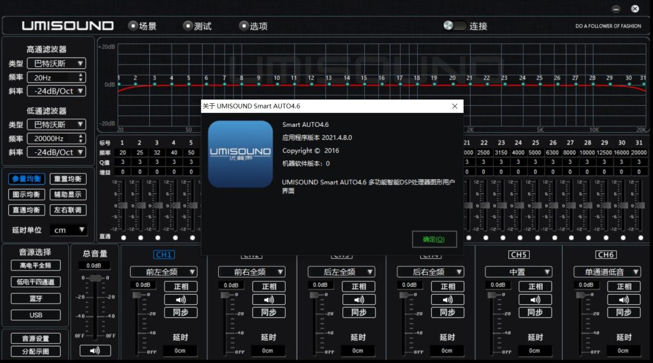Open CH5 中置 channel type dropdown
Screen dimensions: 653x363
pos(519,272)
